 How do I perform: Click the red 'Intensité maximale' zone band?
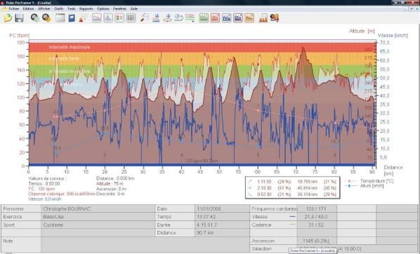202,48
